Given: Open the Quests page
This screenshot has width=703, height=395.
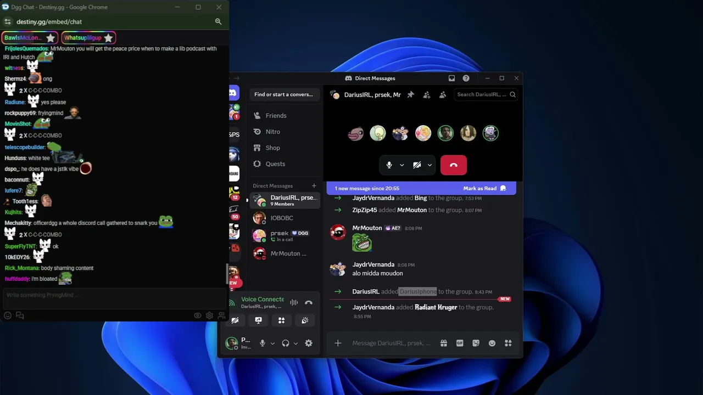Looking at the screenshot, I should [x=283, y=163].
